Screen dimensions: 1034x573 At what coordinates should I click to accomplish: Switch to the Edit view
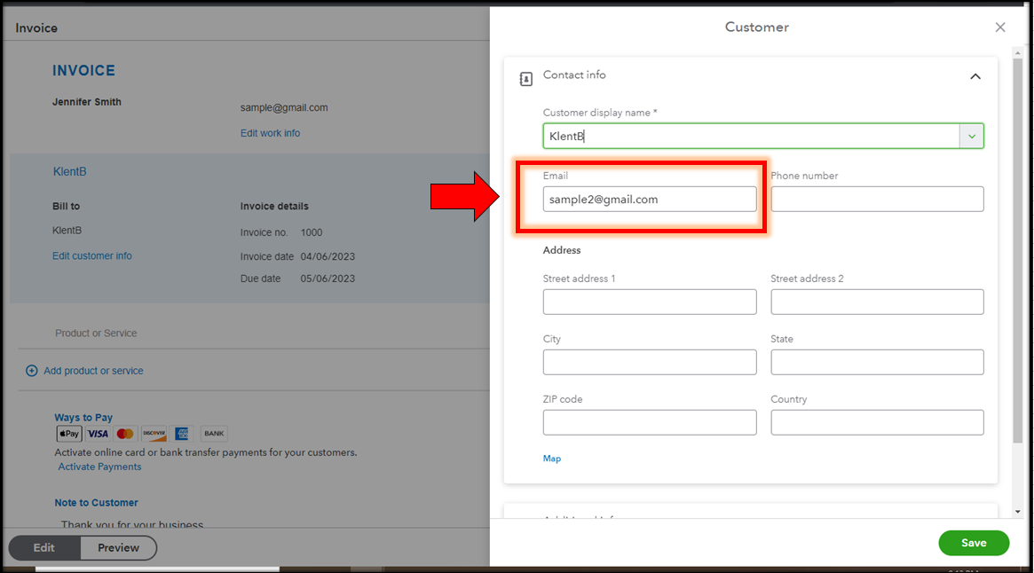click(44, 548)
